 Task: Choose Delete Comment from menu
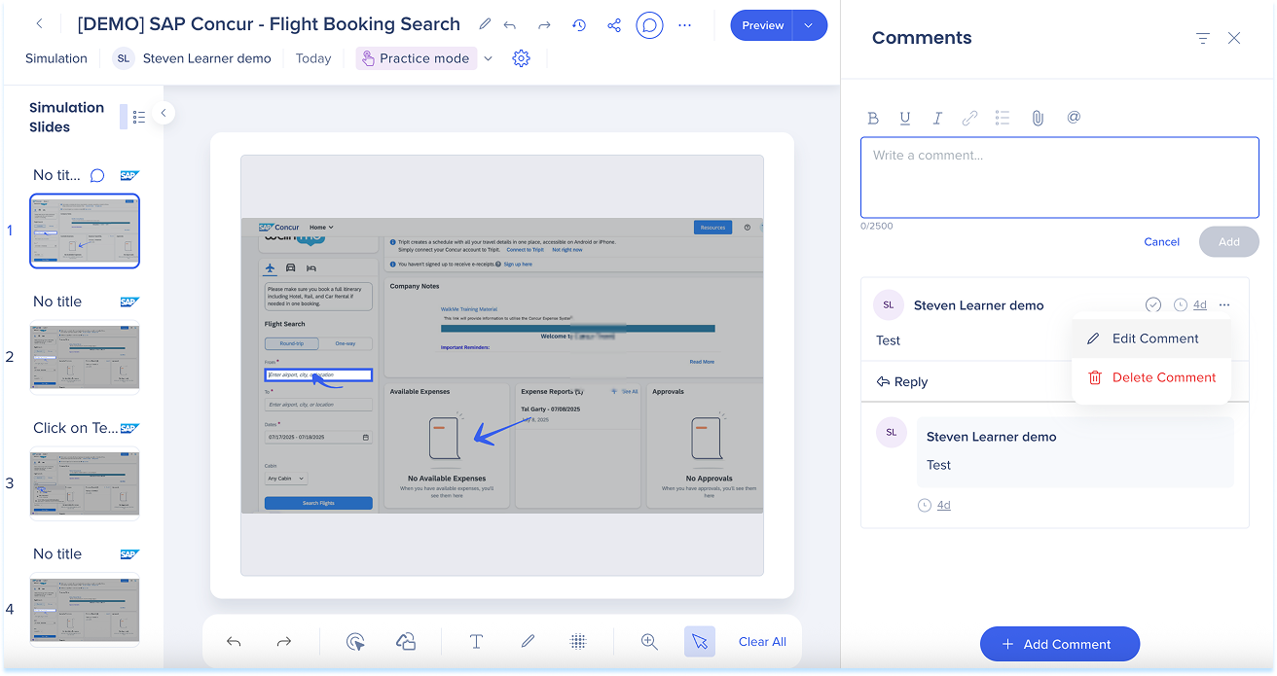(1163, 377)
